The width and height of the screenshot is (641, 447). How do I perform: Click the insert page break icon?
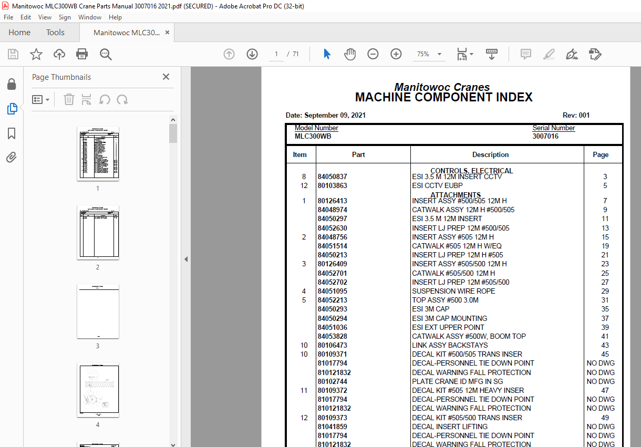click(87, 99)
